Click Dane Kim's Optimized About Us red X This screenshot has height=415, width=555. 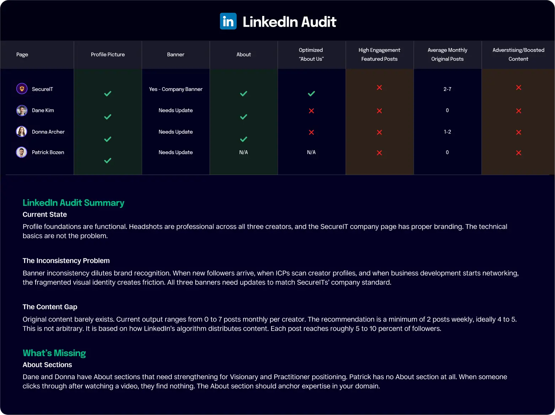click(x=311, y=111)
